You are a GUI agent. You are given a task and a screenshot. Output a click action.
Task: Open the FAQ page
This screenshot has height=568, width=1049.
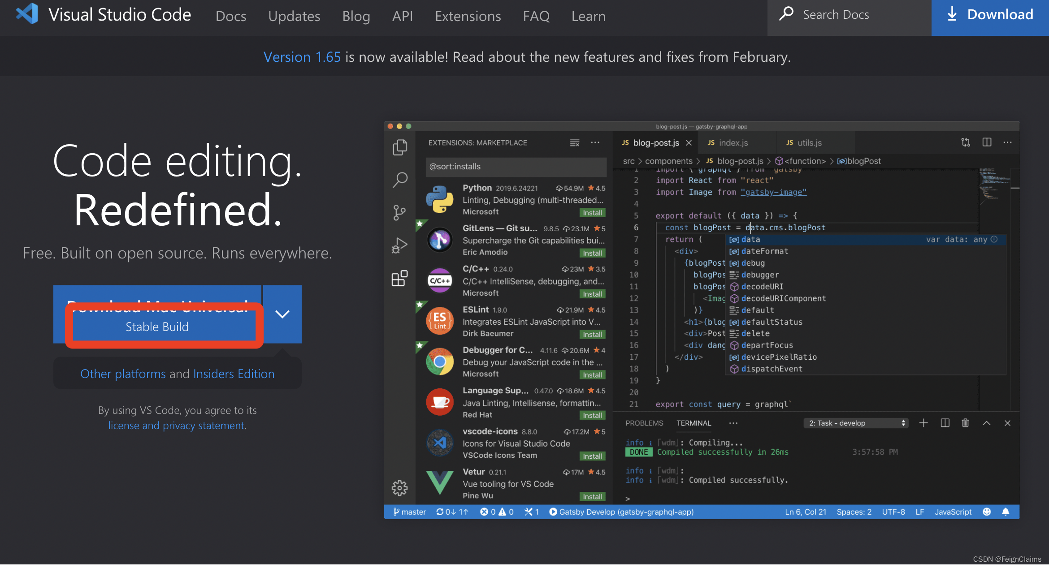click(x=536, y=16)
